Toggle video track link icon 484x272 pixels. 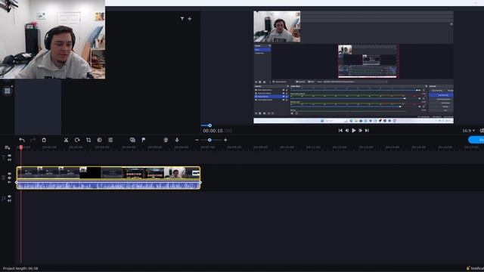[x=10, y=182]
